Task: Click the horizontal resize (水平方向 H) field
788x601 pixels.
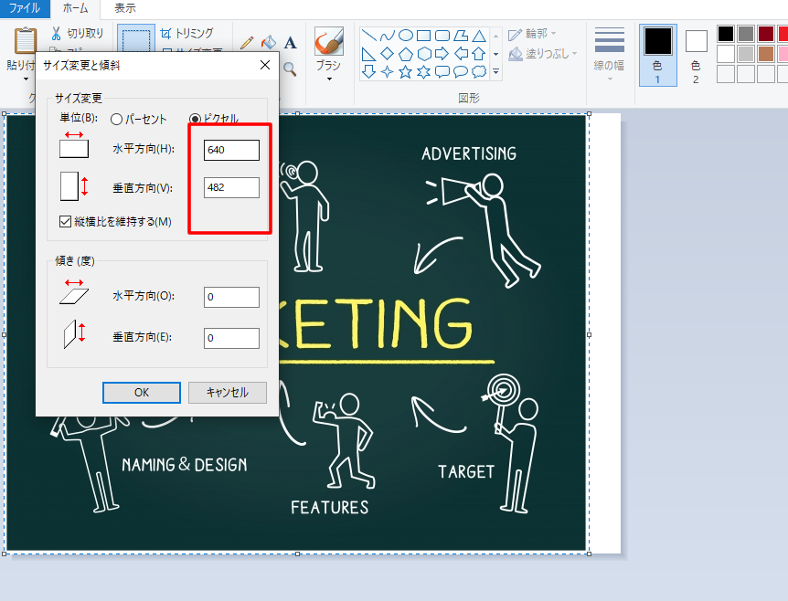Action: [x=231, y=150]
